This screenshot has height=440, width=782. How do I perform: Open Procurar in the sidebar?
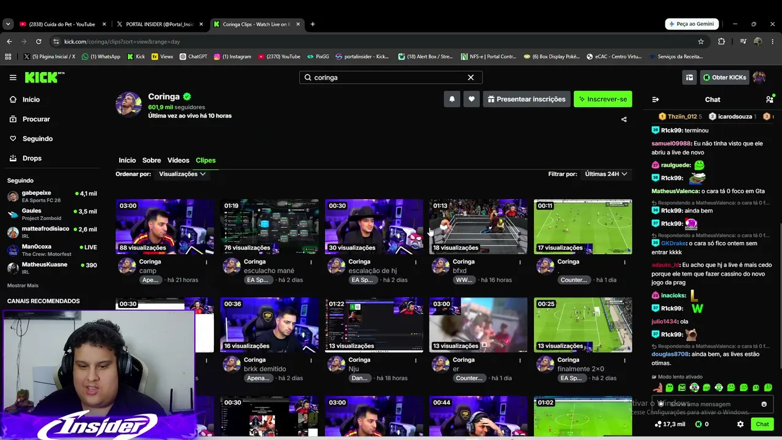coord(36,119)
